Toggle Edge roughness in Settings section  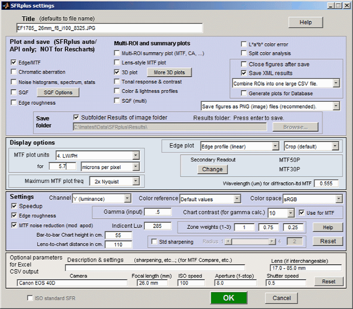click(x=14, y=216)
